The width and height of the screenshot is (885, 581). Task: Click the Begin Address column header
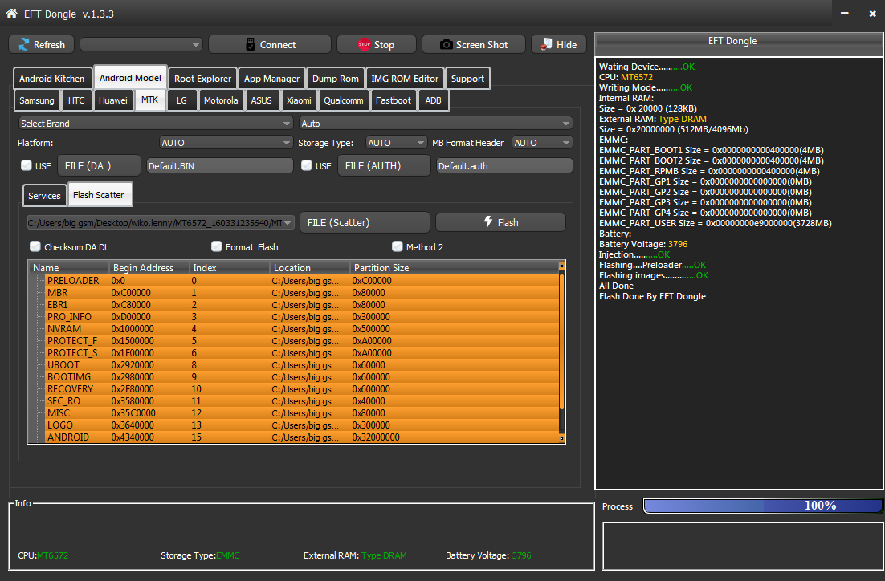[149, 267]
